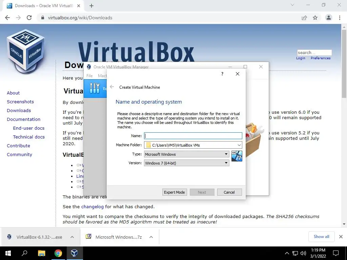Go back in Chrome browser
Viewport: 347px width, 260px height.
pyautogui.click(x=7, y=18)
